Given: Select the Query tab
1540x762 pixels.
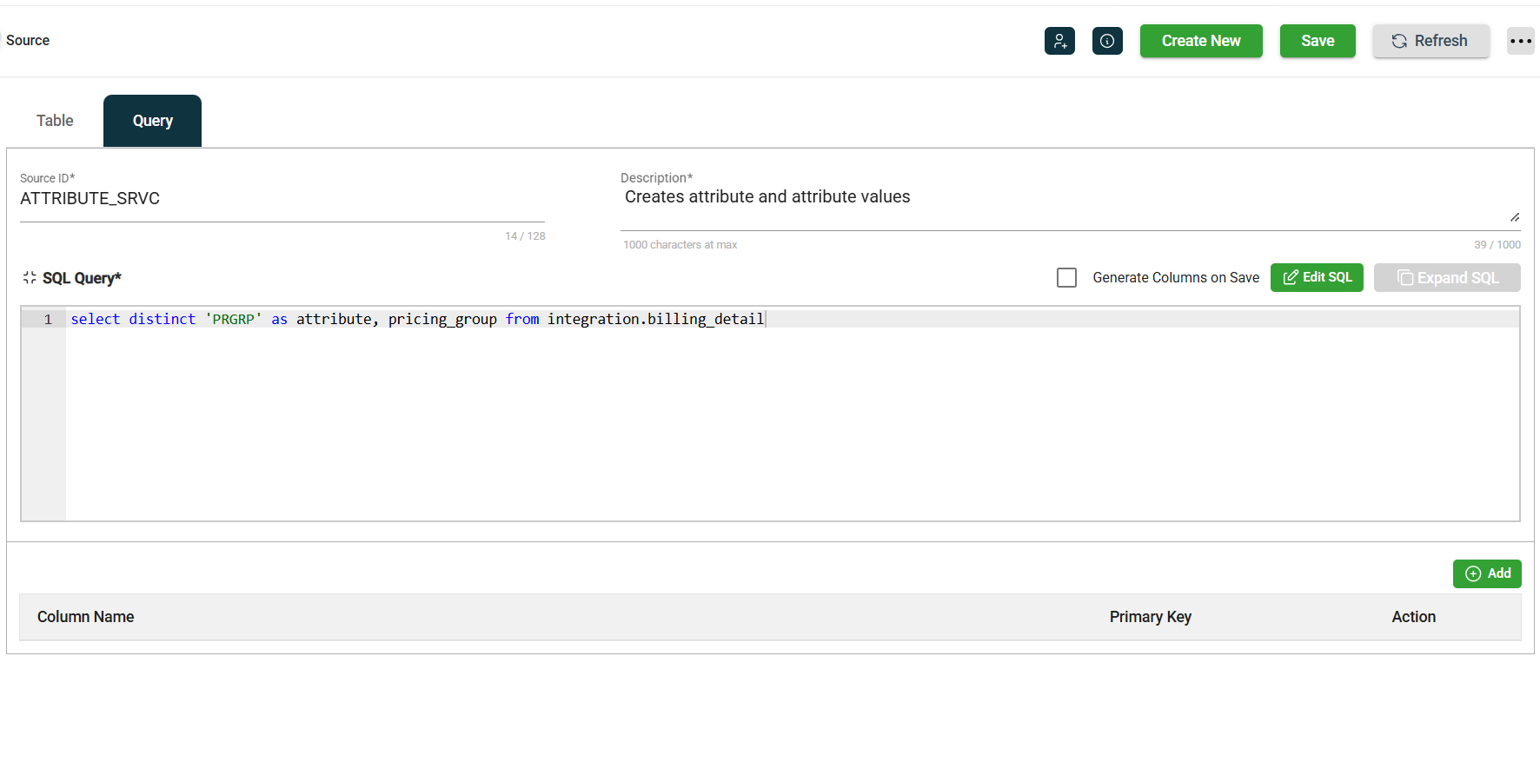Looking at the screenshot, I should (152, 121).
